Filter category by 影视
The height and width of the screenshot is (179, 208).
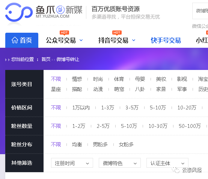[x=182, y=79]
